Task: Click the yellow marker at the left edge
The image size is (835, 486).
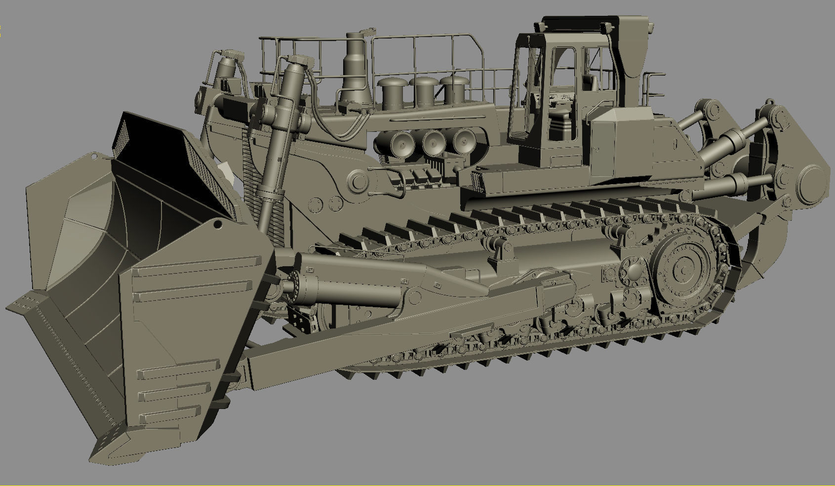Action: click(1, 26)
